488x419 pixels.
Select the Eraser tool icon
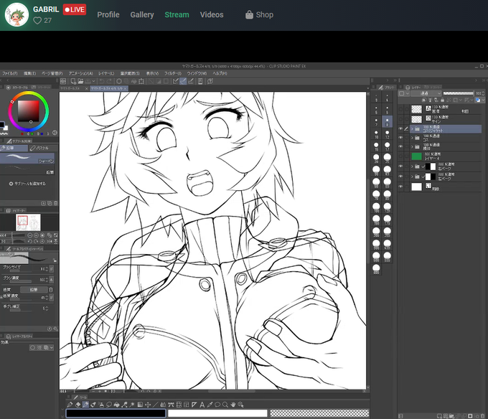coord(78,405)
